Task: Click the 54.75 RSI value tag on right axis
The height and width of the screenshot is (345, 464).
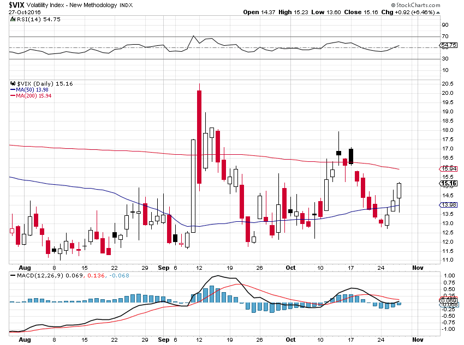Action: 449,45
